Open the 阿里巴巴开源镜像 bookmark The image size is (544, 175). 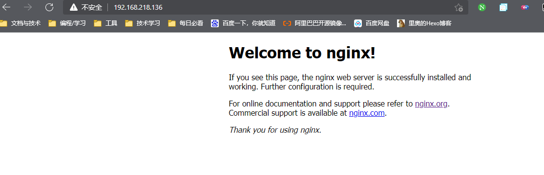pyautogui.click(x=314, y=23)
